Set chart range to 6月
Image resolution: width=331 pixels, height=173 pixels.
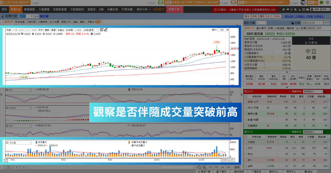point(217,167)
